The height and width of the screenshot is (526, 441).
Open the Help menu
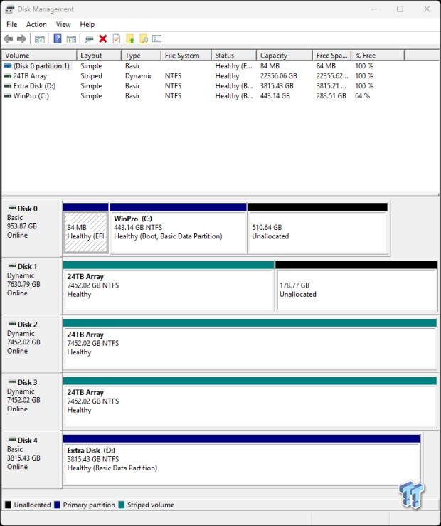[x=87, y=24]
